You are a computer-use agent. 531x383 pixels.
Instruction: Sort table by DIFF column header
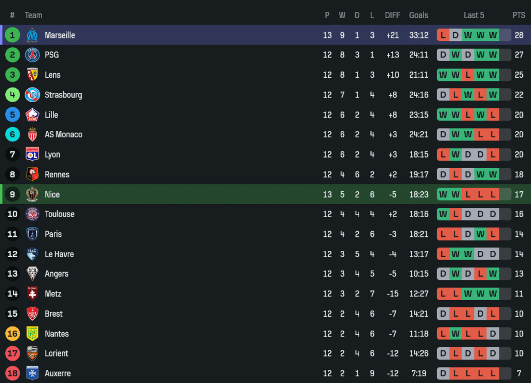tap(393, 15)
